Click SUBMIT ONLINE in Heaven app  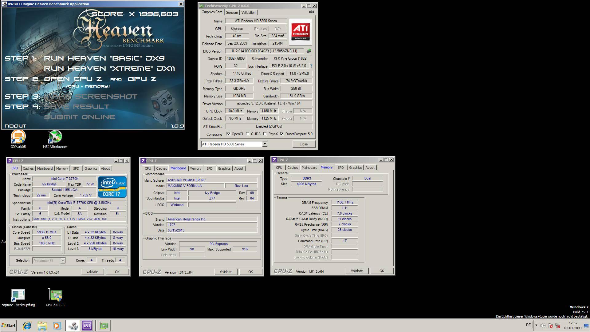[x=80, y=117]
